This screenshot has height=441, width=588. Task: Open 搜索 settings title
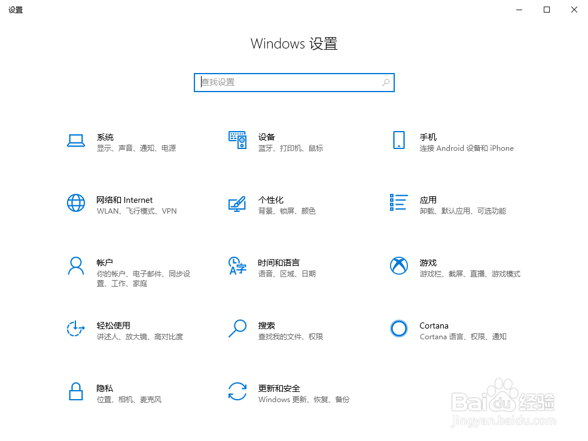tap(267, 326)
